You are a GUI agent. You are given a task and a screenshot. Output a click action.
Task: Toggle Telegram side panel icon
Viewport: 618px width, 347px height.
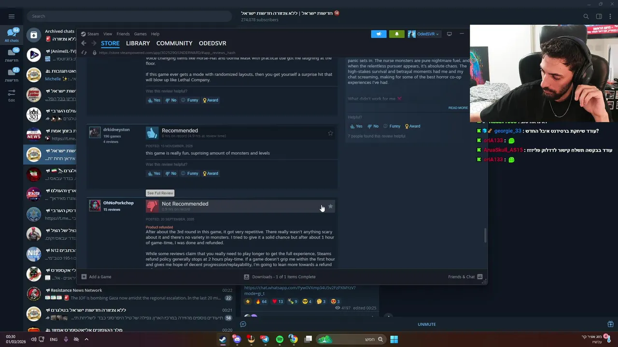coord(599,16)
